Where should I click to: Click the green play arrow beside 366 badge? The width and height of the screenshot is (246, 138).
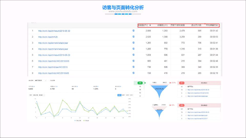pos(145,83)
